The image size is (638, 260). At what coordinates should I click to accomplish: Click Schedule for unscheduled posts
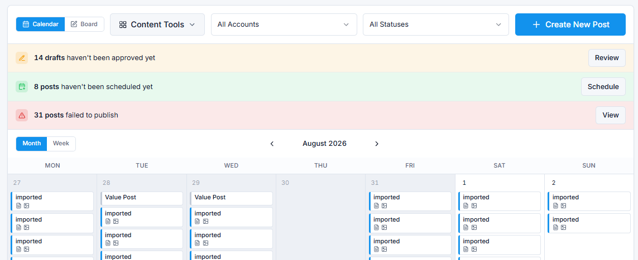tap(603, 86)
